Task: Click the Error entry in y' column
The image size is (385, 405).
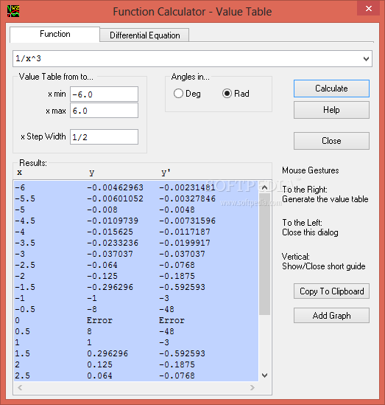Action: [172, 321]
